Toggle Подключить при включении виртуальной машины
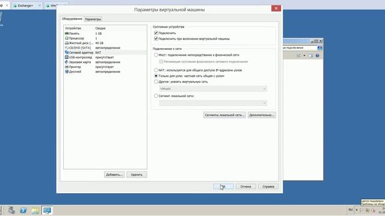The image size is (385, 216). (x=156, y=38)
